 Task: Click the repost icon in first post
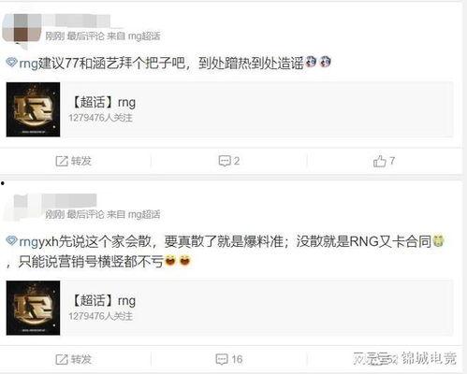pos(62,161)
